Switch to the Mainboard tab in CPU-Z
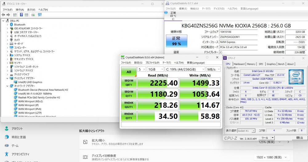308x162 pixels. click(239, 64)
